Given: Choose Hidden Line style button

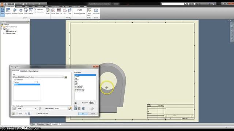Looking at the screenshot, I should [x=76, y=108].
